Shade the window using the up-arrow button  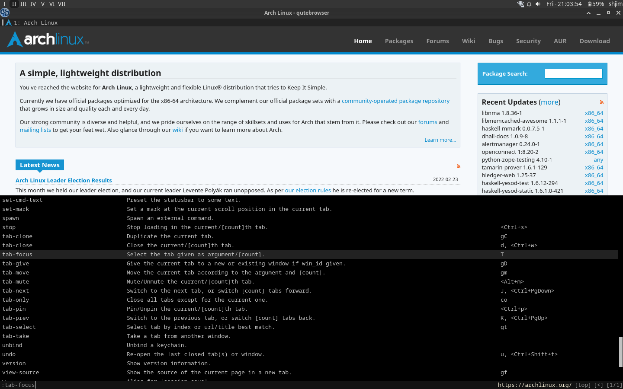[588, 13]
